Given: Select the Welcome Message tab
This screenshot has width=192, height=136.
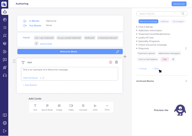Looking at the screenshot, I should (149, 22).
